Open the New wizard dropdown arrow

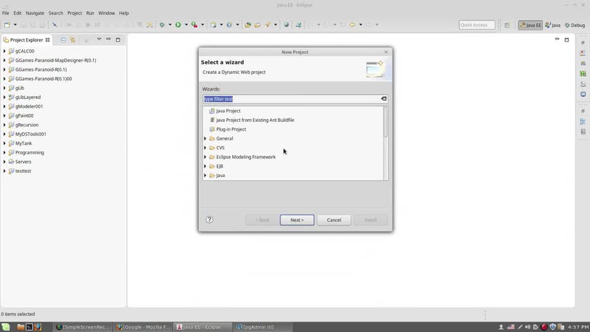pos(15,25)
